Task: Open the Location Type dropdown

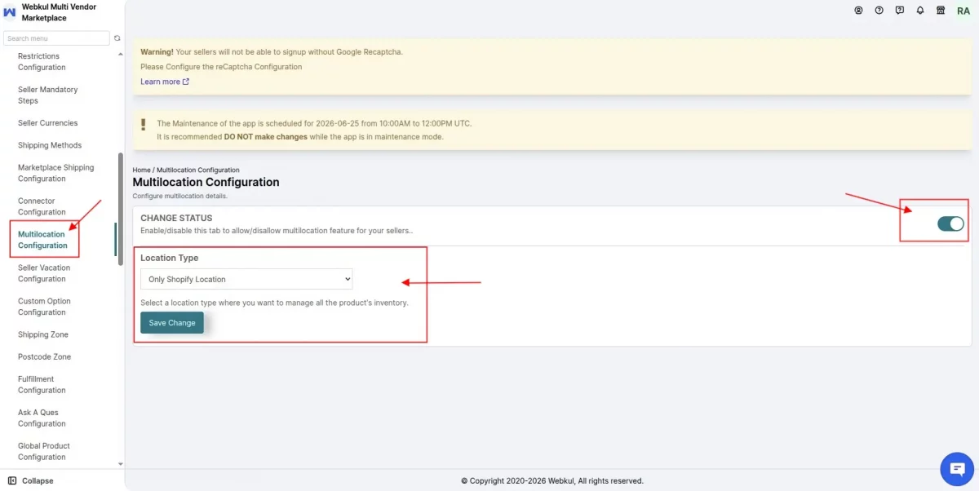Action: (x=246, y=279)
